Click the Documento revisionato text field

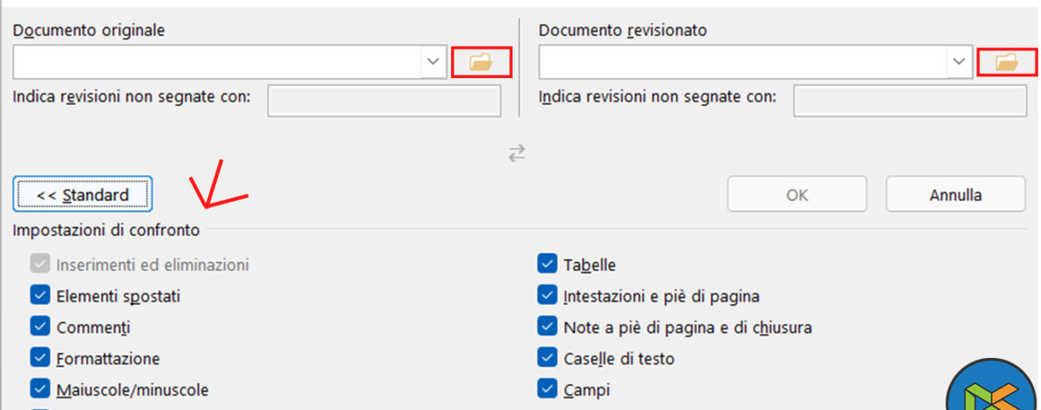click(743, 62)
